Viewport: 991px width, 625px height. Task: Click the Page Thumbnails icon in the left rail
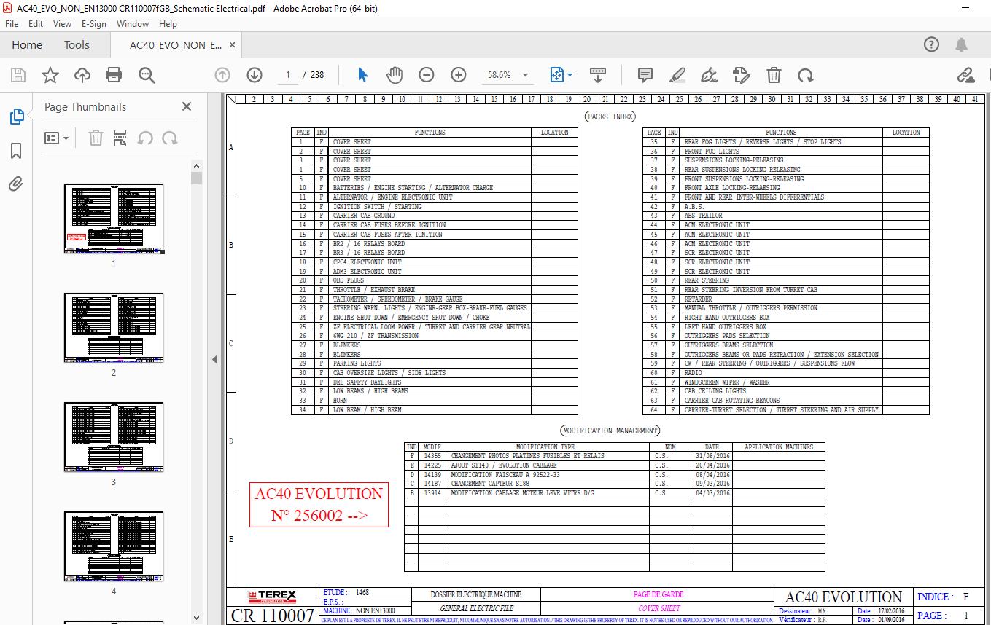tap(16, 117)
